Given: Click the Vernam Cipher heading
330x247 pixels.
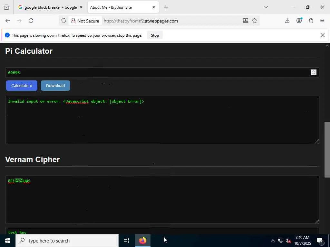Looking at the screenshot, I should click(x=33, y=160).
